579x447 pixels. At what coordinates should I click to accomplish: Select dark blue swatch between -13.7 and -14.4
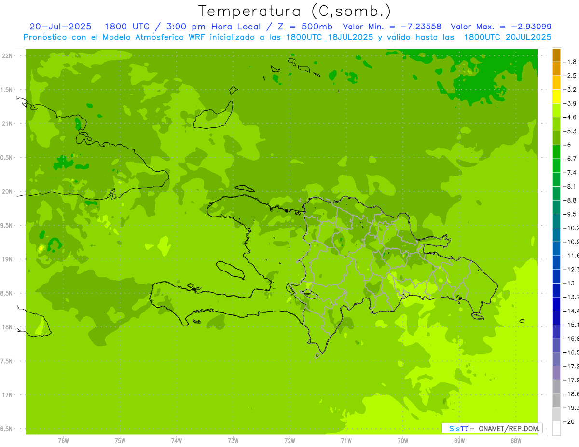(556, 304)
